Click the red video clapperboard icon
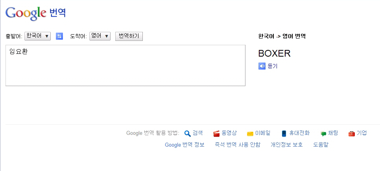The width and height of the screenshot is (380, 171). tap(216, 133)
